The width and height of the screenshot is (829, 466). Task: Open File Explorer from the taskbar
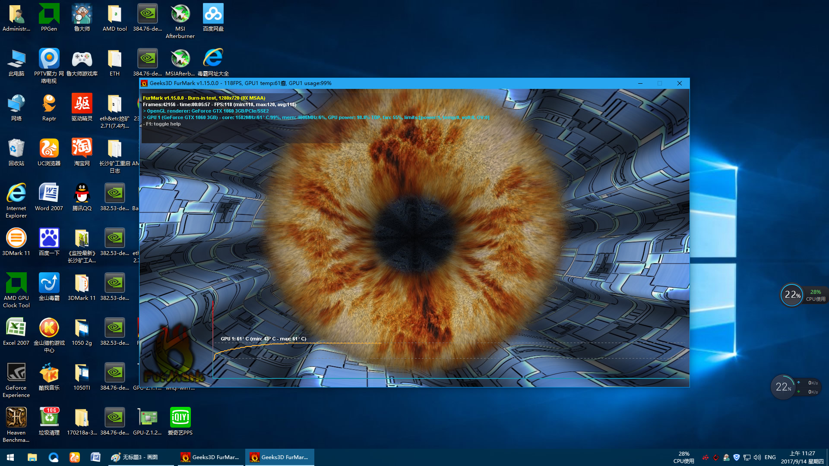[x=32, y=457]
